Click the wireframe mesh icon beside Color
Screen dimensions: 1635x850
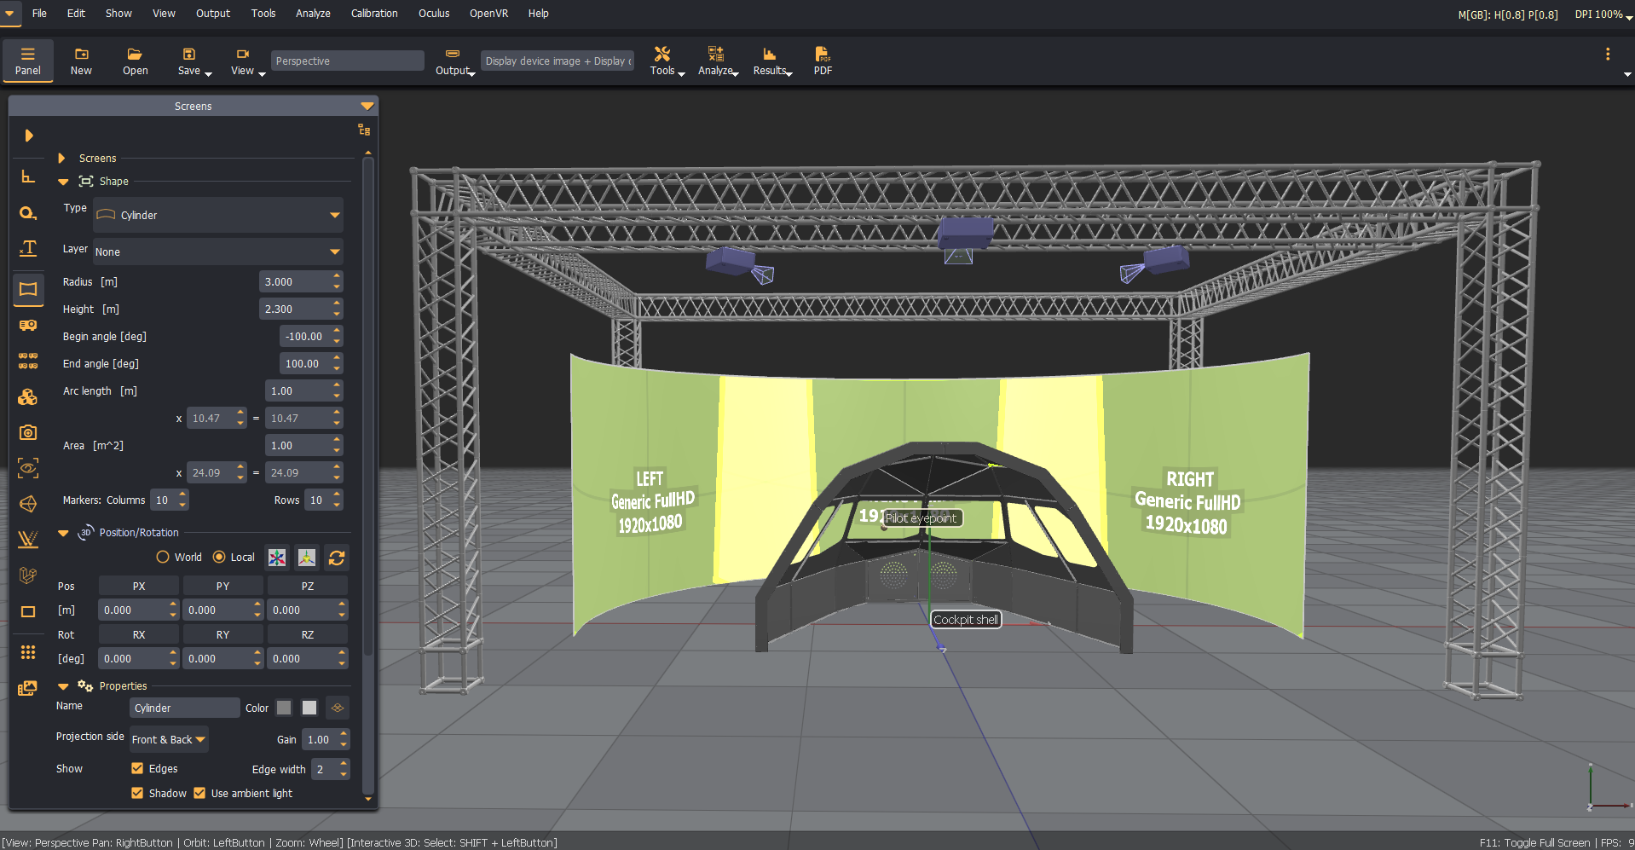click(338, 708)
